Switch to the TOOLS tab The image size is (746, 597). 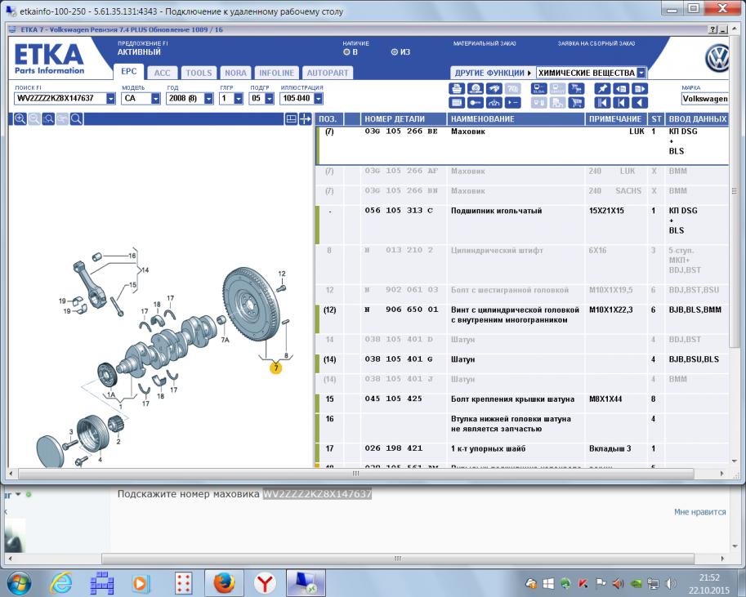[199, 73]
